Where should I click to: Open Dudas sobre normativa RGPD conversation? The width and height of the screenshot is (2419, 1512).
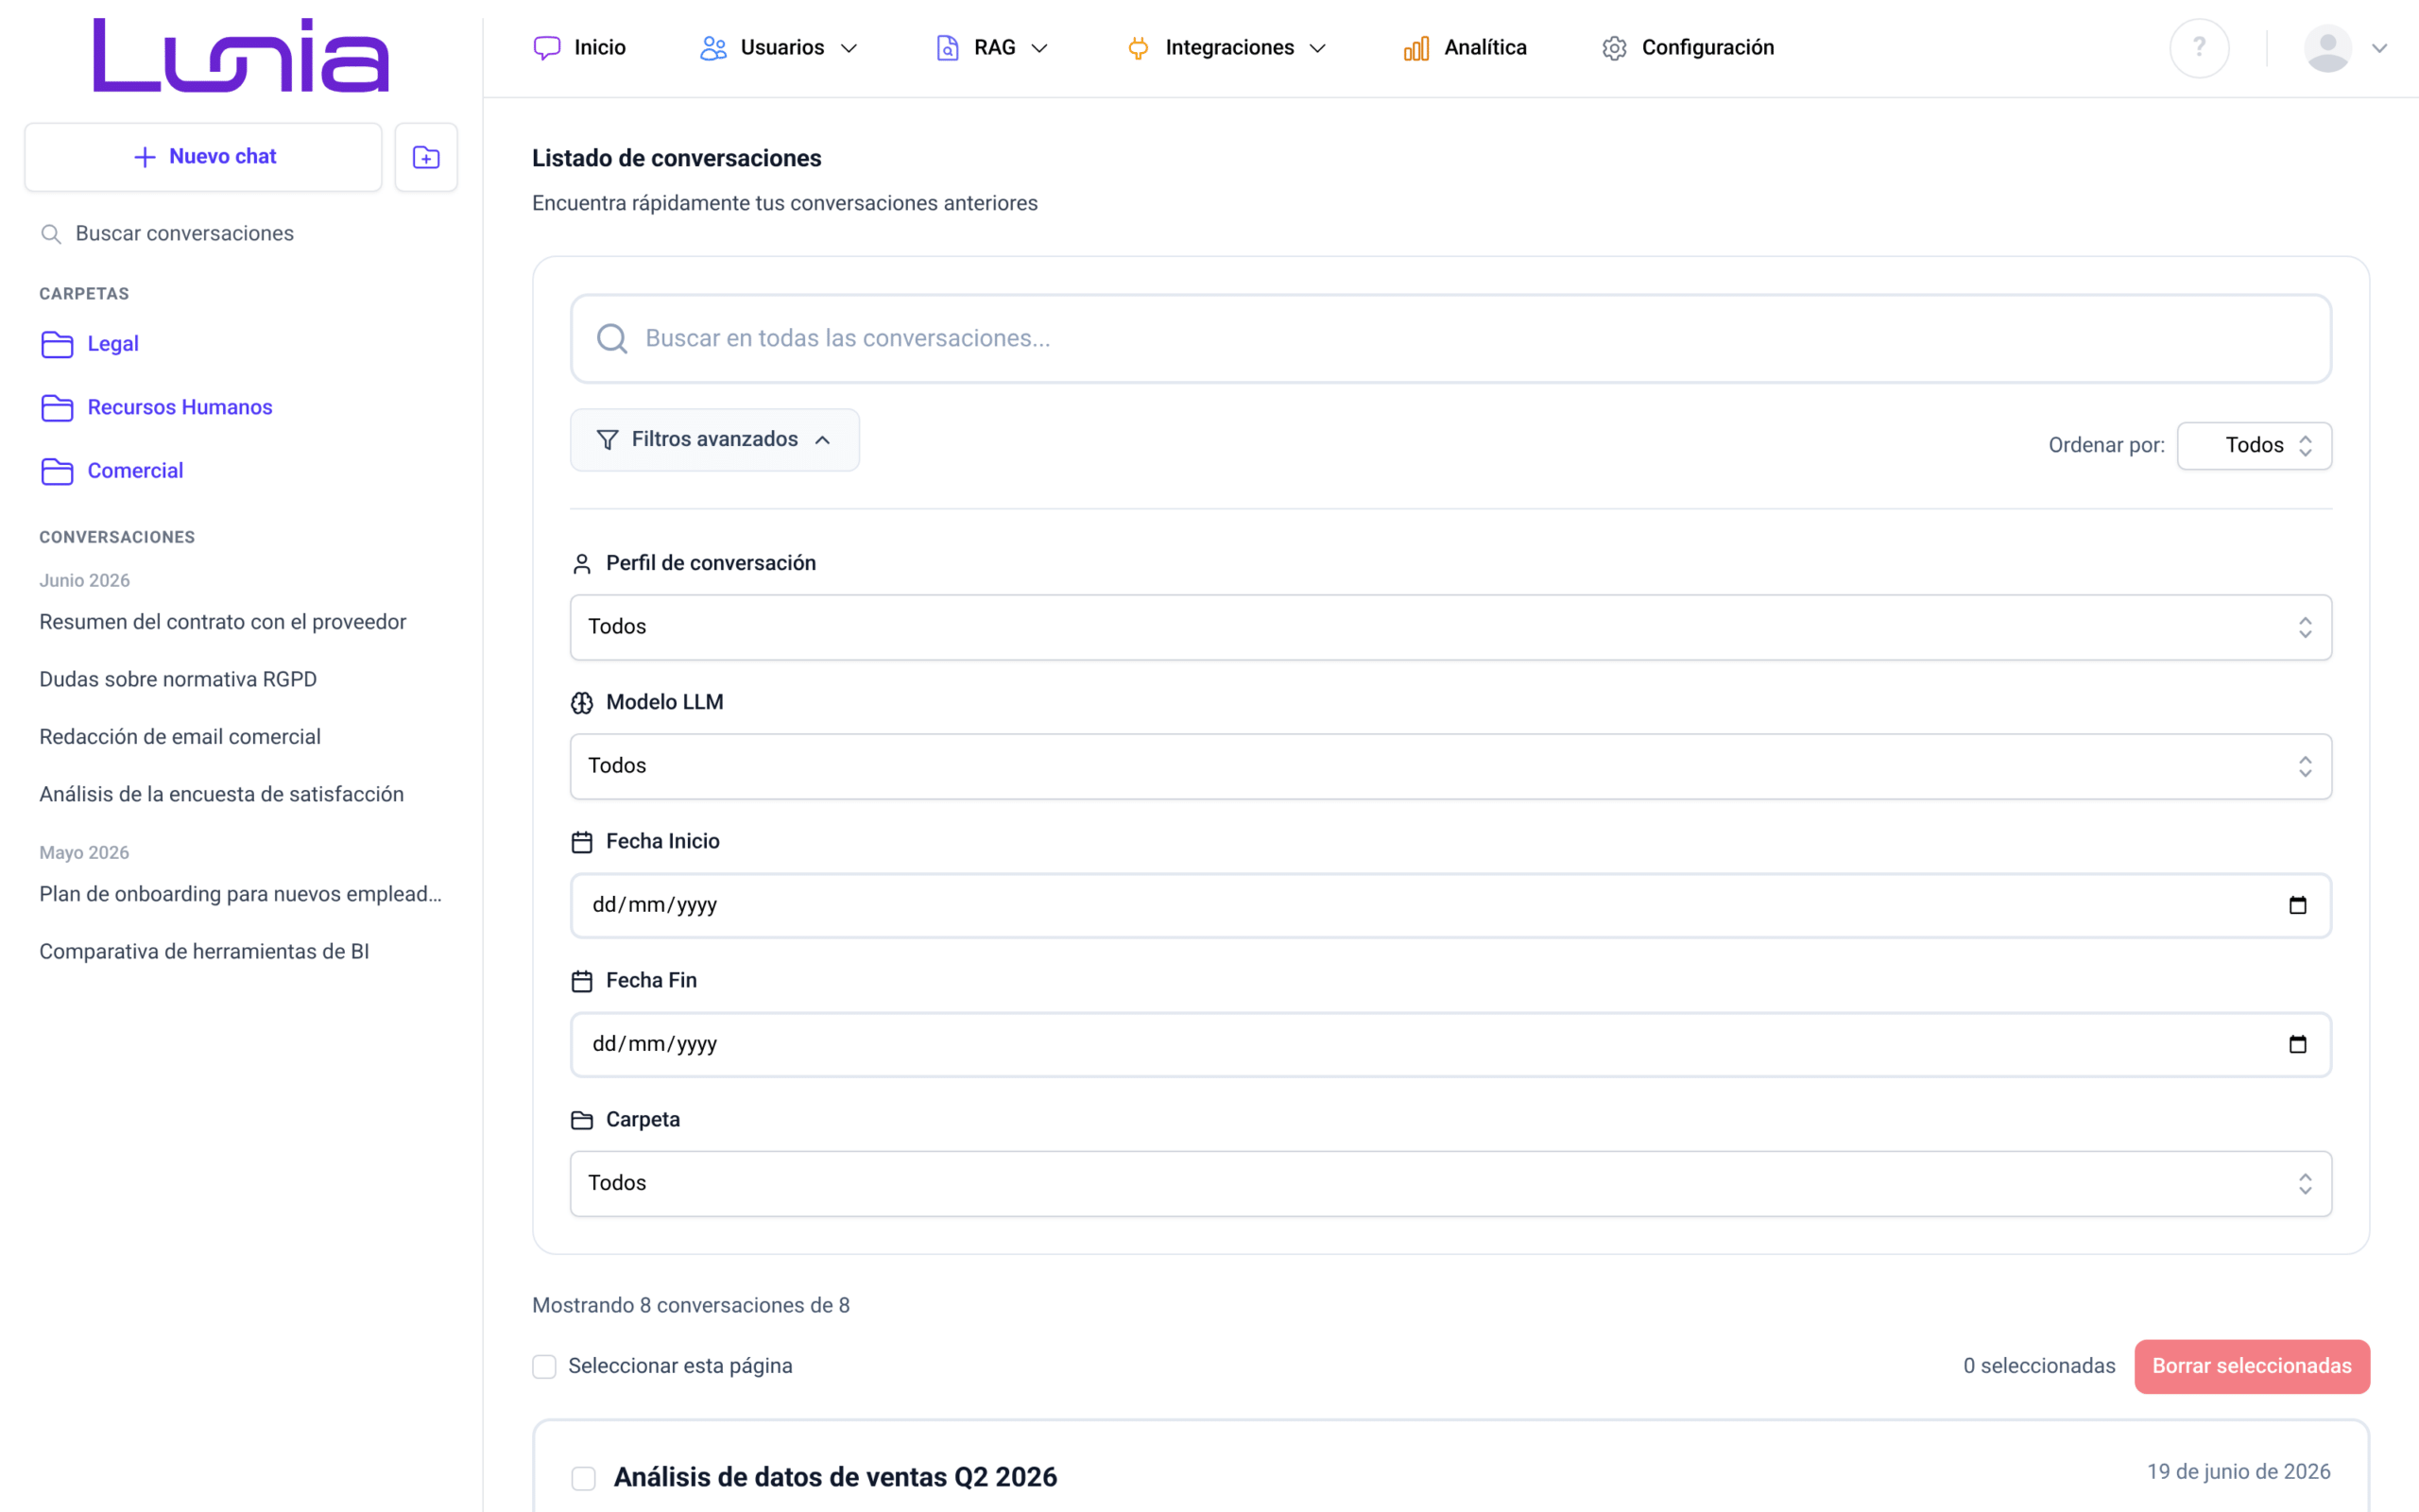coord(178,680)
